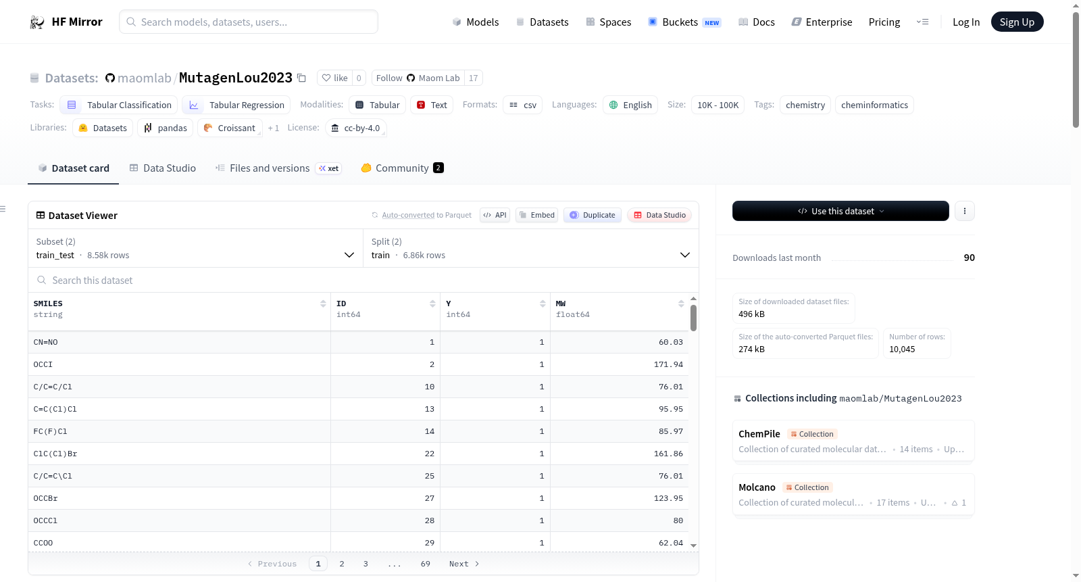This screenshot has height=582, width=1081.
Task: Focus the top search models field
Action: point(249,22)
